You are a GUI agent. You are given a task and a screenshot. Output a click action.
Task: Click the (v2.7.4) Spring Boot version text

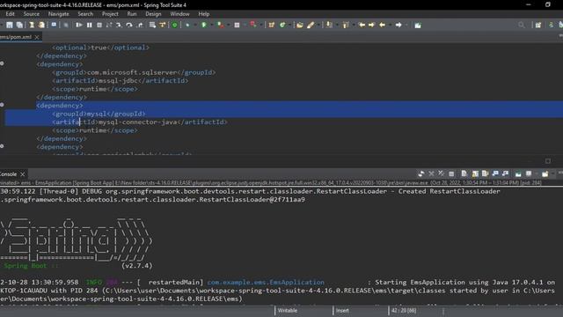(x=137, y=266)
